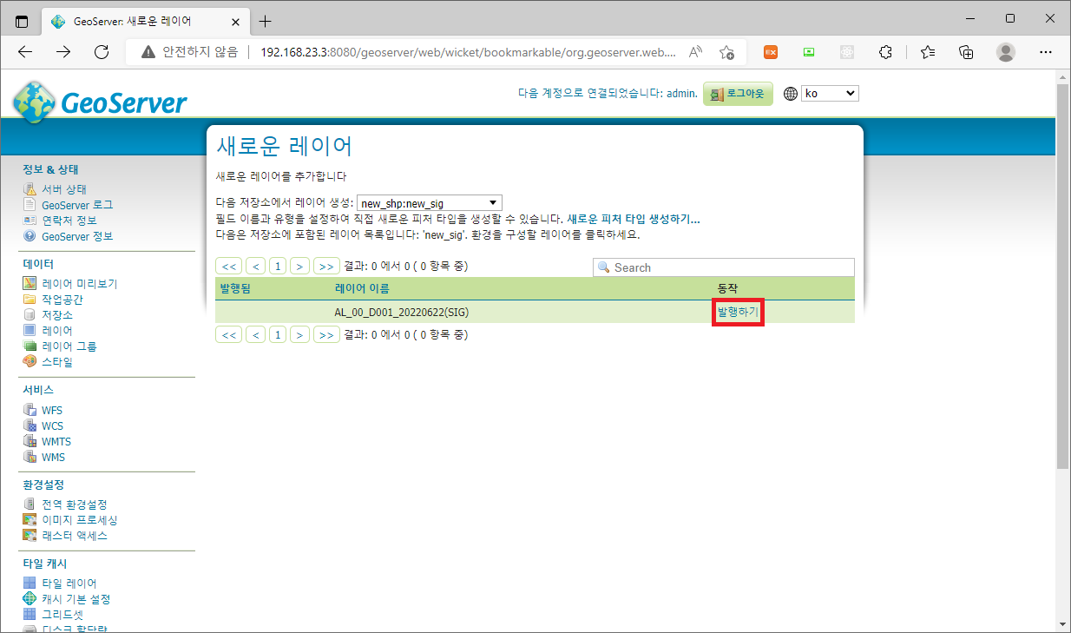This screenshot has height=633, width=1071.
Task: Click the read aloud icon in address bar
Action: [x=695, y=52]
